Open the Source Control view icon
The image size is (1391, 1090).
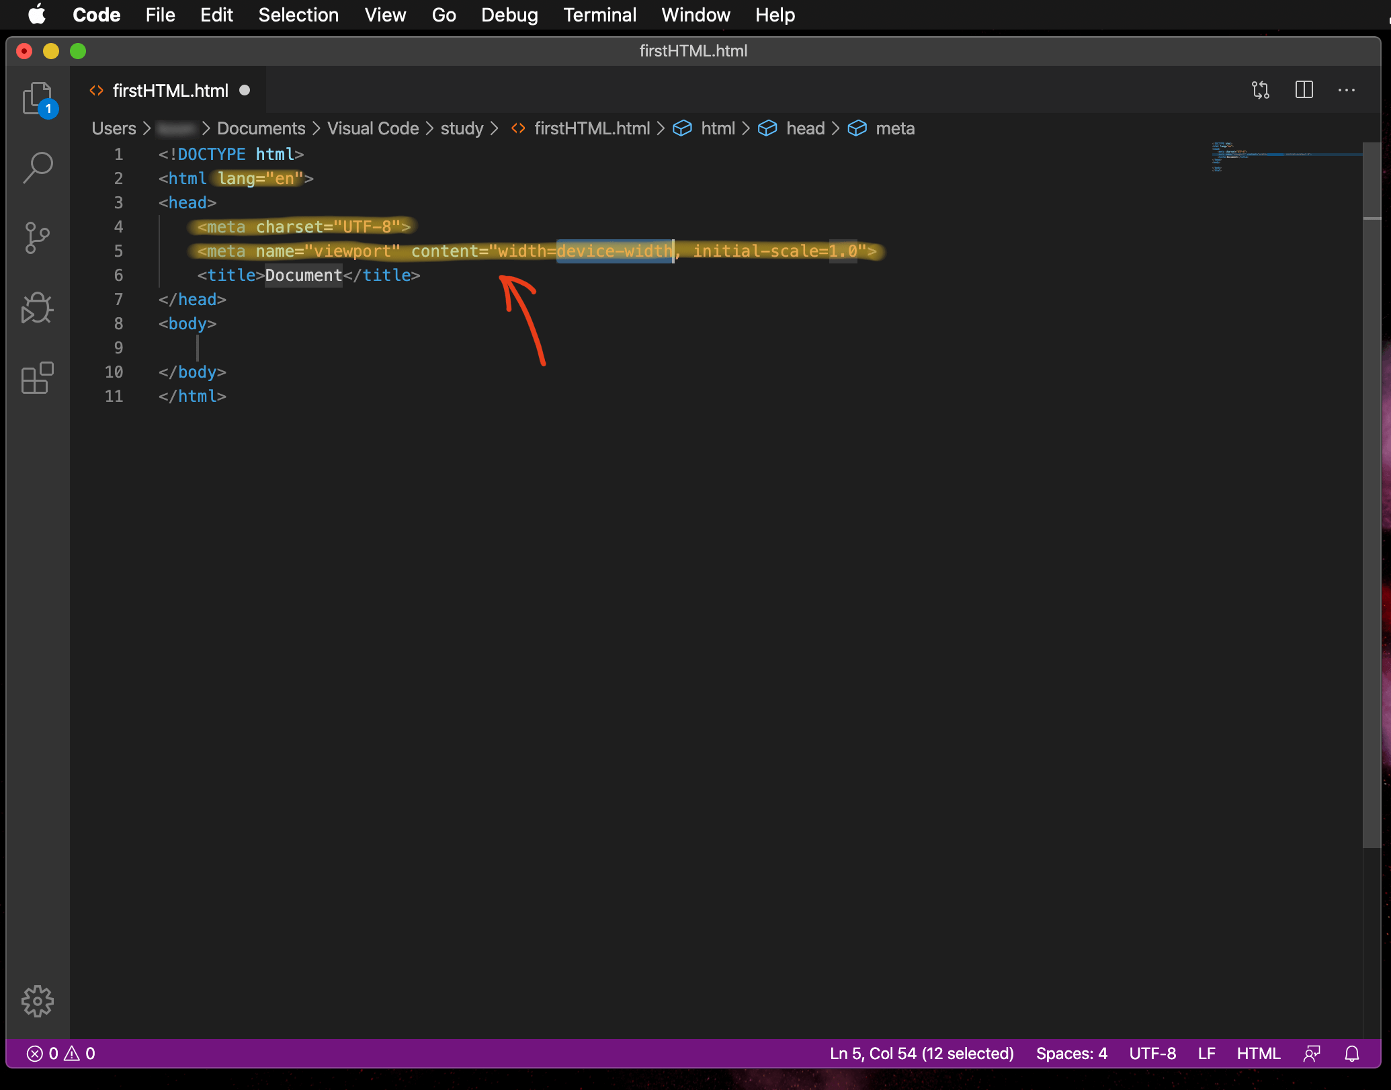pyautogui.click(x=38, y=237)
